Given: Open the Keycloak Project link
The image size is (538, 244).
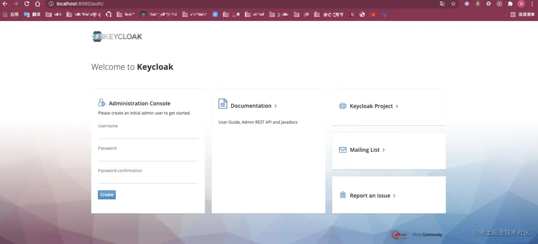Looking at the screenshot, I should coord(371,106).
